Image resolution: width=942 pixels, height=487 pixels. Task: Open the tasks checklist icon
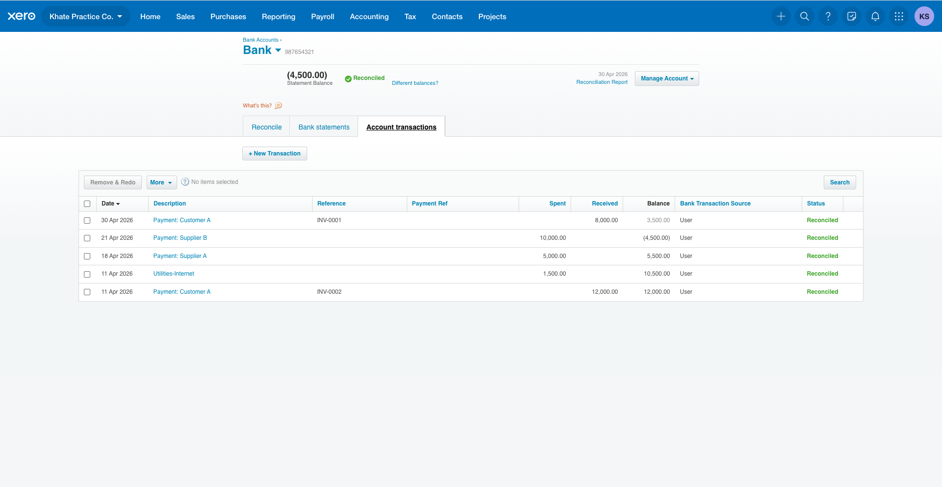point(852,16)
